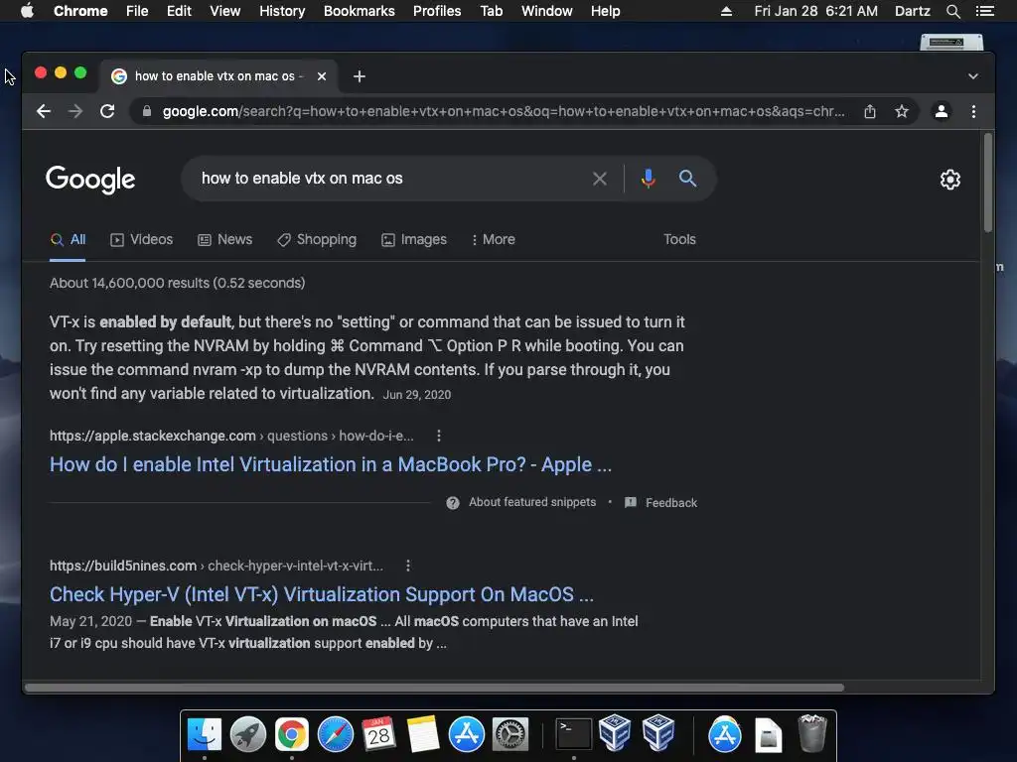This screenshot has width=1017, height=762.
Task: Click the vertical page scrollbar thumb
Action: point(988,183)
